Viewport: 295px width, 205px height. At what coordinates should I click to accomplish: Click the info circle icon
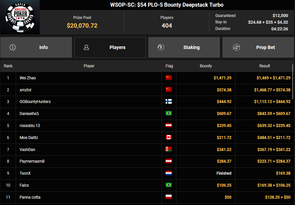13,47
